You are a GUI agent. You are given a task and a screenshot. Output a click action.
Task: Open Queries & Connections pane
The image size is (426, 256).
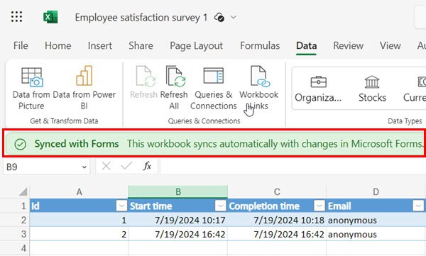click(214, 76)
